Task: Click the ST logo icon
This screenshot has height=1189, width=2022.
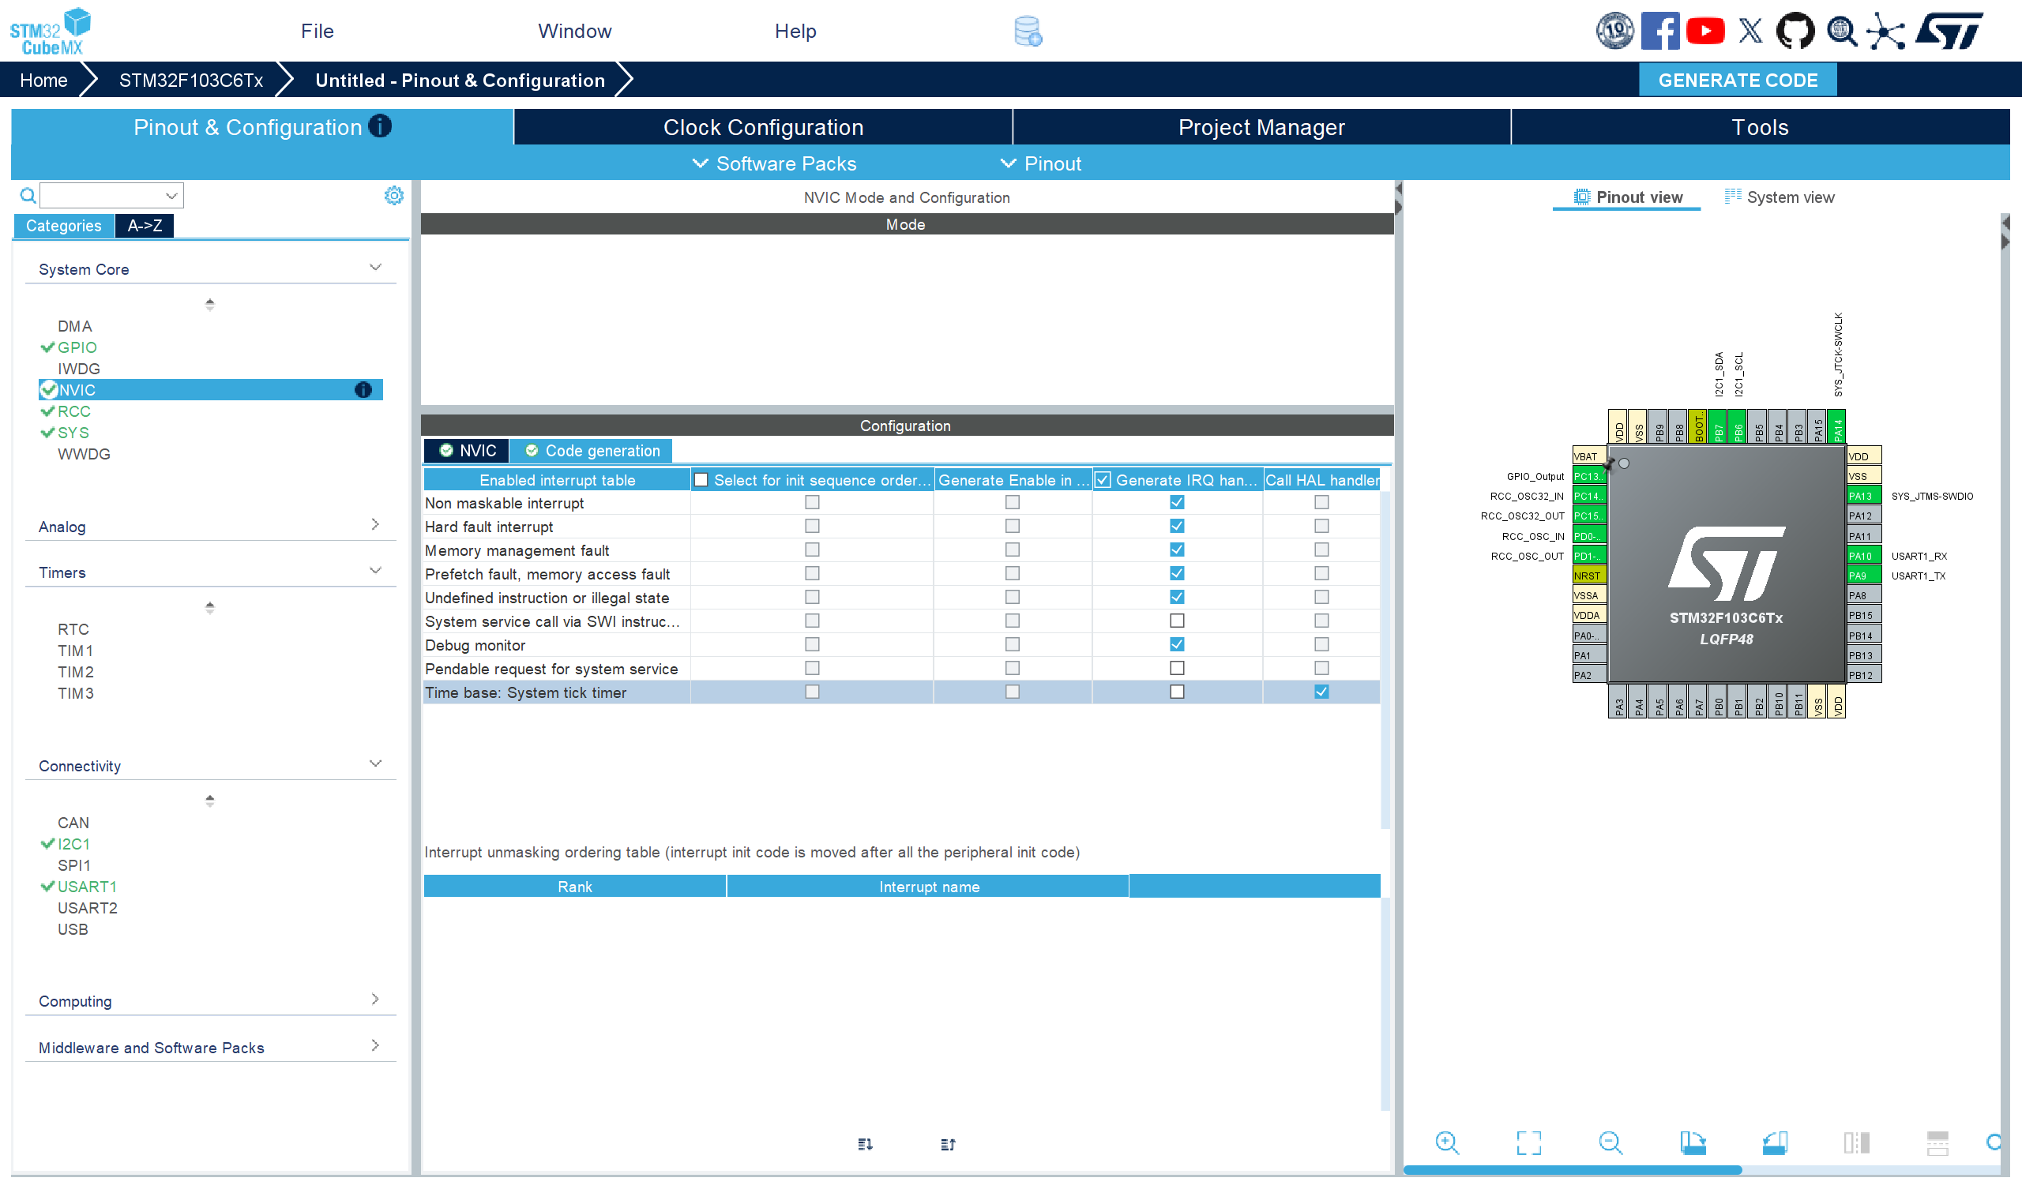Action: [x=1950, y=32]
